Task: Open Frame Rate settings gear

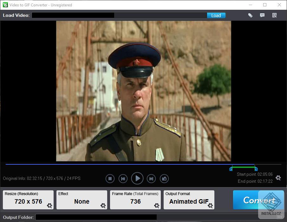Action: point(157,206)
